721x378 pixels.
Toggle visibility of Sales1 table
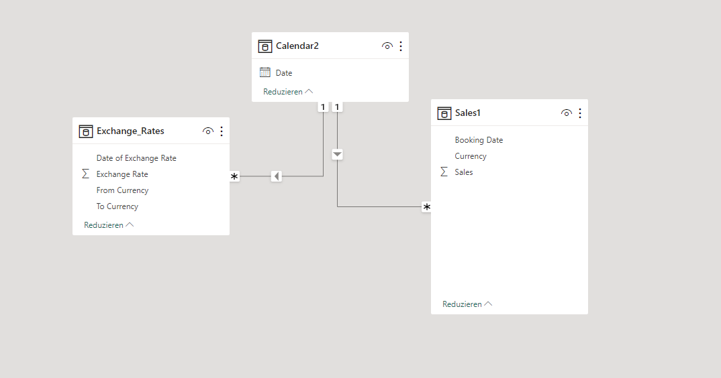tap(567, 113)
